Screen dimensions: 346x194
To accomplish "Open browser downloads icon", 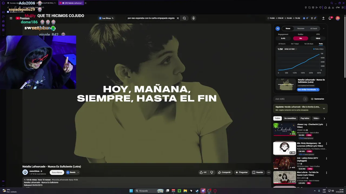I will pyautogui.click(x=334, y=8).
